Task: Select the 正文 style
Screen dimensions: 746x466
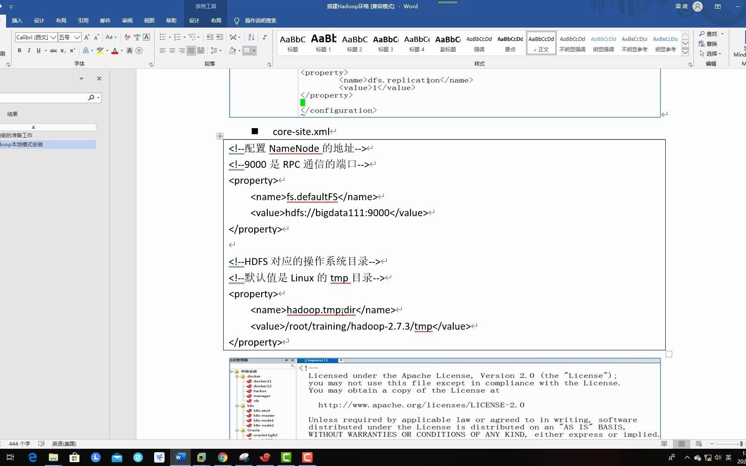Action: click(541, 43)
